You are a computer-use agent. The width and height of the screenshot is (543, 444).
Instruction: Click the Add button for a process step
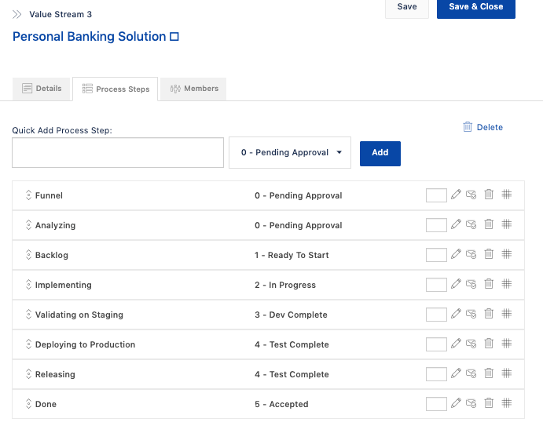[x=380, y=153]
